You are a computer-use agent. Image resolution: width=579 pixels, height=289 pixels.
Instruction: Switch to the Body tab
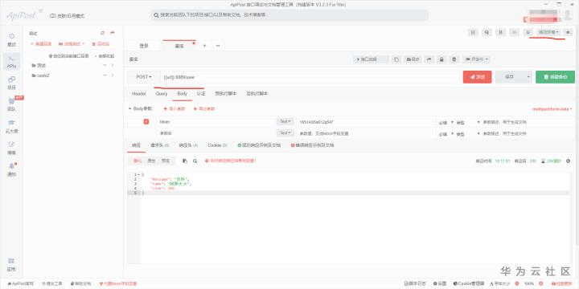click(x=182, y=94)
